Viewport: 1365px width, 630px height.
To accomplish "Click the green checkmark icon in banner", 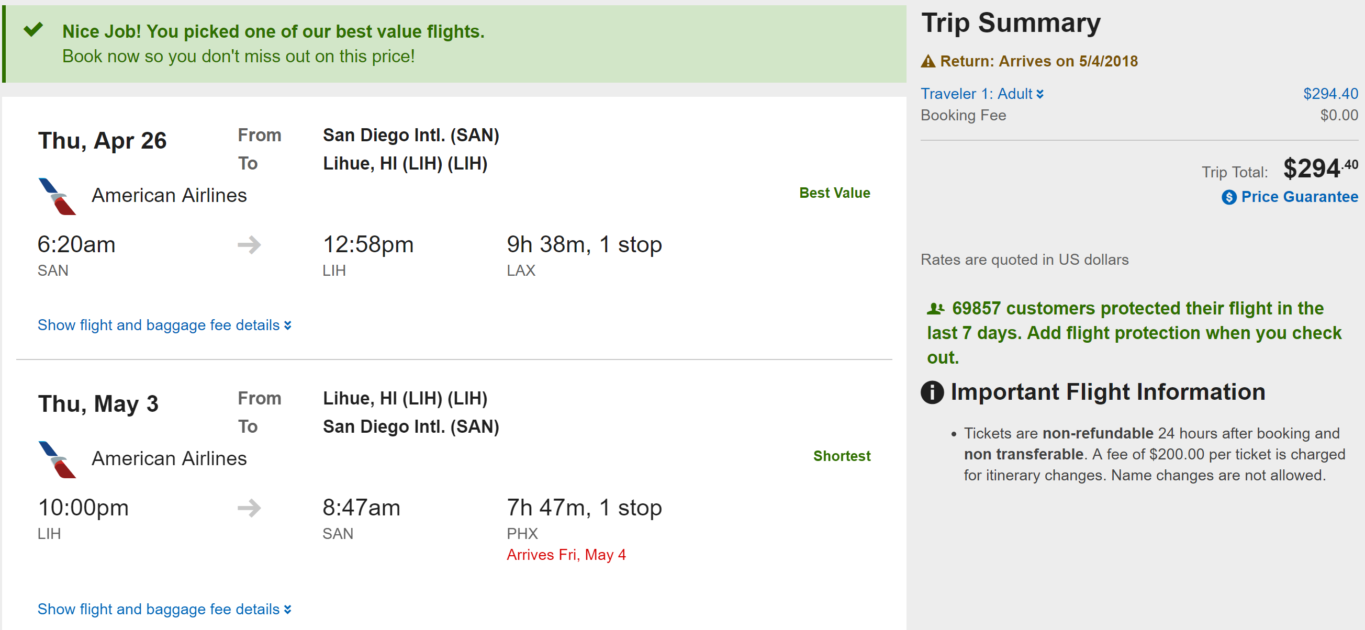I will point(33,29).
